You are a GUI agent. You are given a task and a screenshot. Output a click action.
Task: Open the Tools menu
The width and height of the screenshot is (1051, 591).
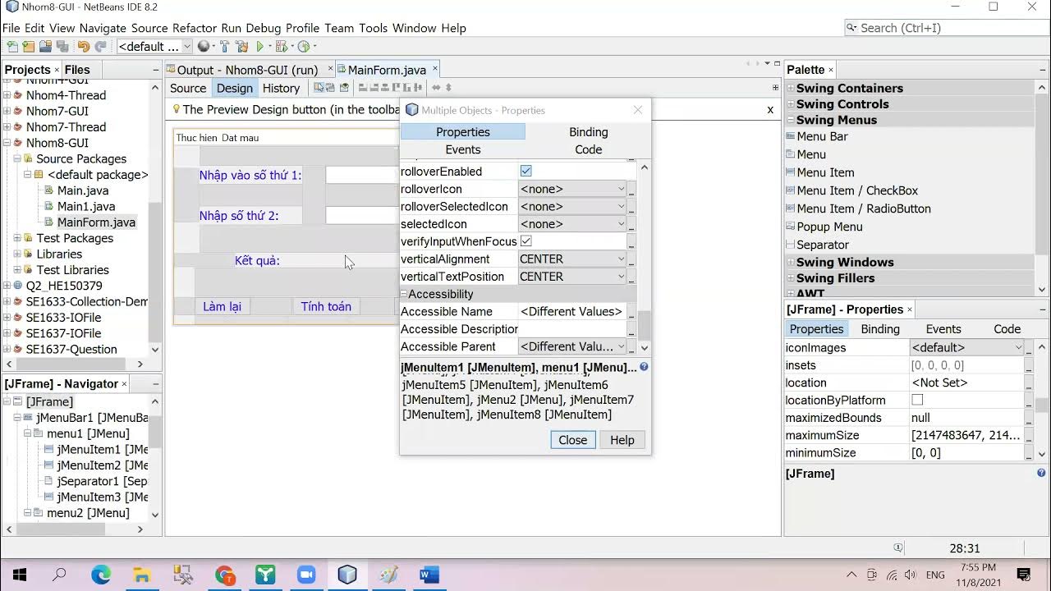373,28
